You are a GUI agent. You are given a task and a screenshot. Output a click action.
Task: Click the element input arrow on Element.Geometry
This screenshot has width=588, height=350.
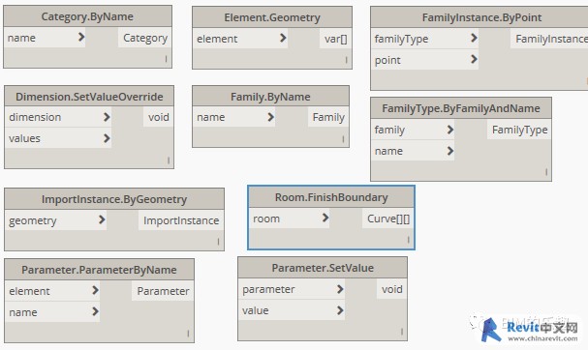pos(283,38)
